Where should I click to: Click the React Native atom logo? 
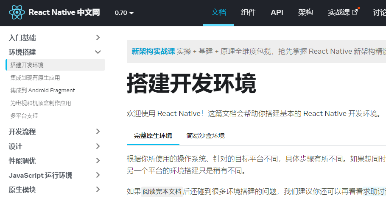coord(17,12)
